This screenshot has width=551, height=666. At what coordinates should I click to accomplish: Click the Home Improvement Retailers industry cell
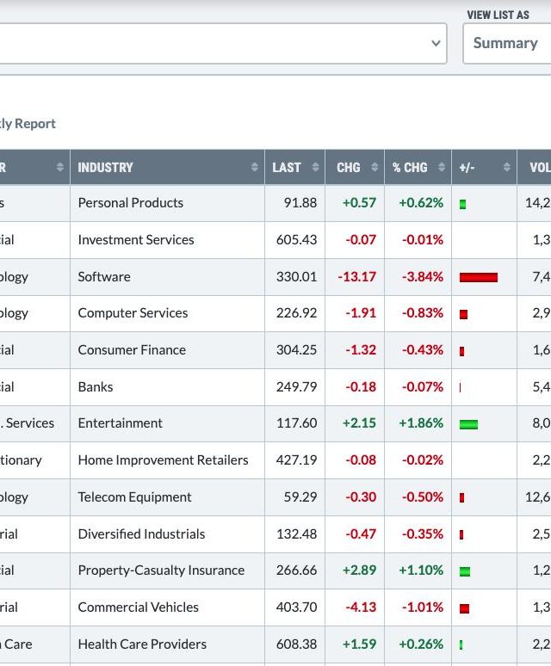click(163, 460)
